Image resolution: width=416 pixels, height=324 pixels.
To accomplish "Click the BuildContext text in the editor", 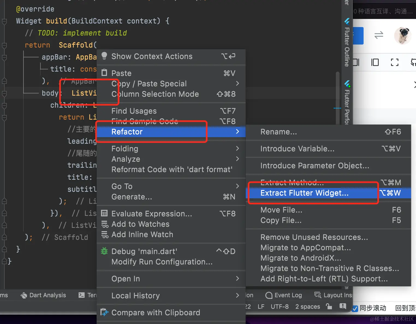I will [97, 21].
